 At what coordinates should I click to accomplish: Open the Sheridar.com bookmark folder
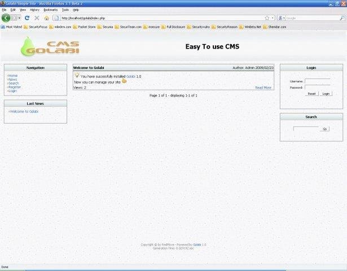(275, 27)
